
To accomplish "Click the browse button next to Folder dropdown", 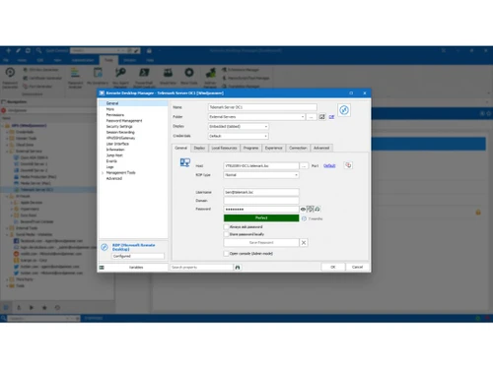I will [312, 117].
